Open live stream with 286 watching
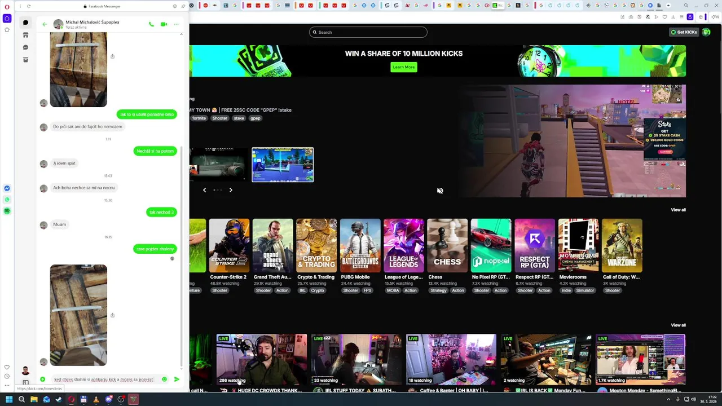The height and width of the screenshot is (406, 722). click(x=262, y=360)
